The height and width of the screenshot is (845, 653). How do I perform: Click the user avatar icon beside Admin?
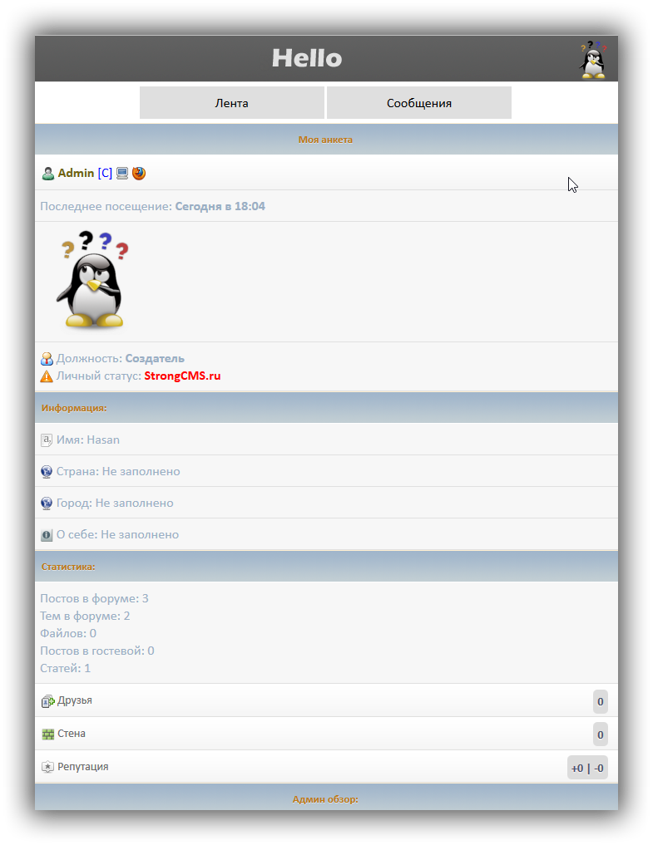(x=48, y=174)
